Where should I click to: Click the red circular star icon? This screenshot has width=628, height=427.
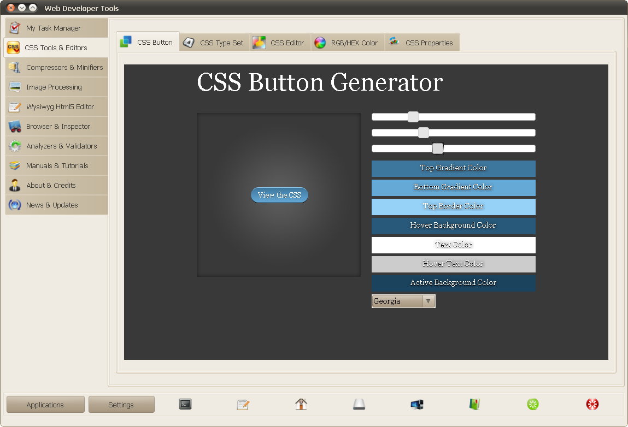click(x=592, y=404)
